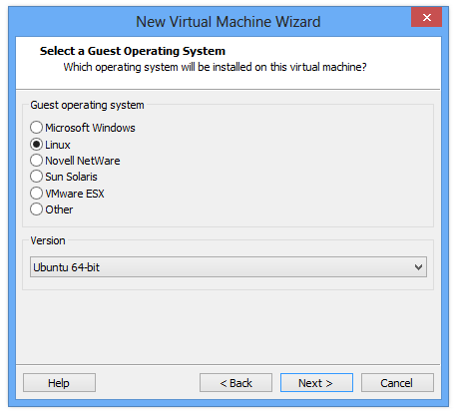The width and height of the screenshot is (458, 416).
Task: Click the "Sun Solaris" option label
Action: pyautogui.click(x=71, y=177)
